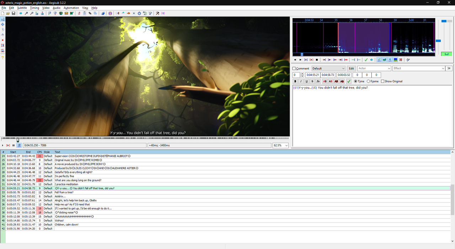Expand the Actor combo box
Image resolution: width=455 pixels, height=249 pixels.
[389, 68]
